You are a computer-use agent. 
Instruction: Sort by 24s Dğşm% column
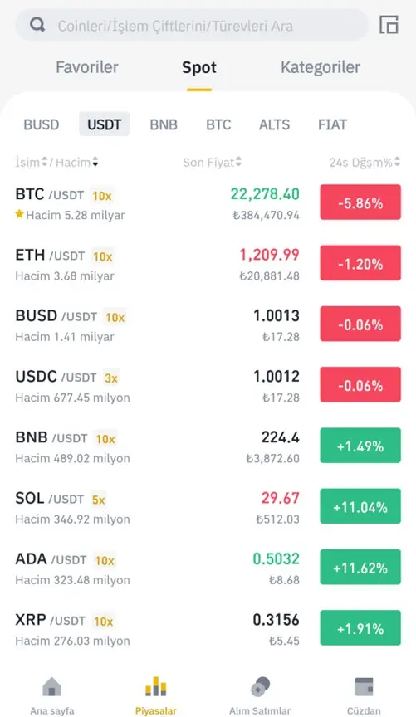365,162
